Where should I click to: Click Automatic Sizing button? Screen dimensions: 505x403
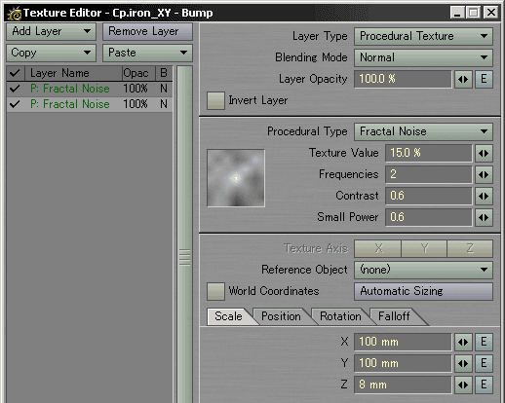click(423, 291)
